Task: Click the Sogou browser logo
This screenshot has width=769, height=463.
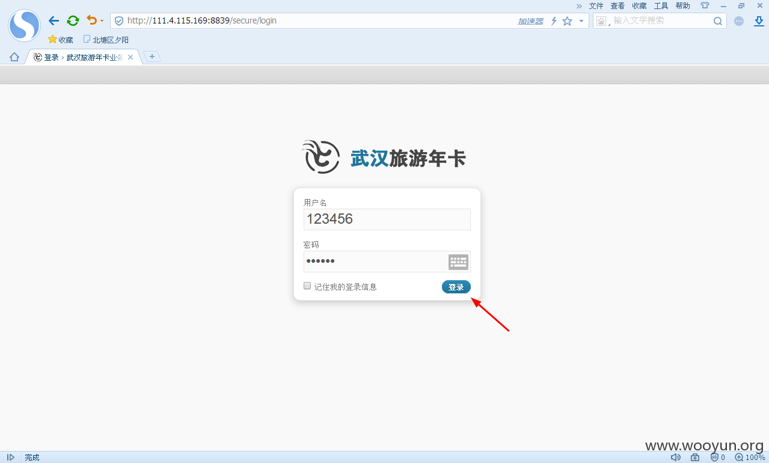Action: (x=23, y=25)
